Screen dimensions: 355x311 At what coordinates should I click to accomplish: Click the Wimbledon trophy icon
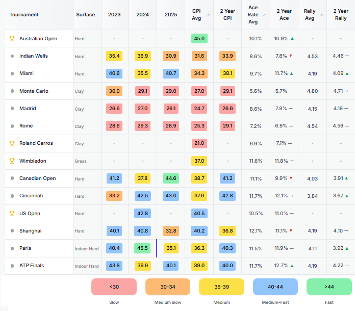(x=12, y=161)
